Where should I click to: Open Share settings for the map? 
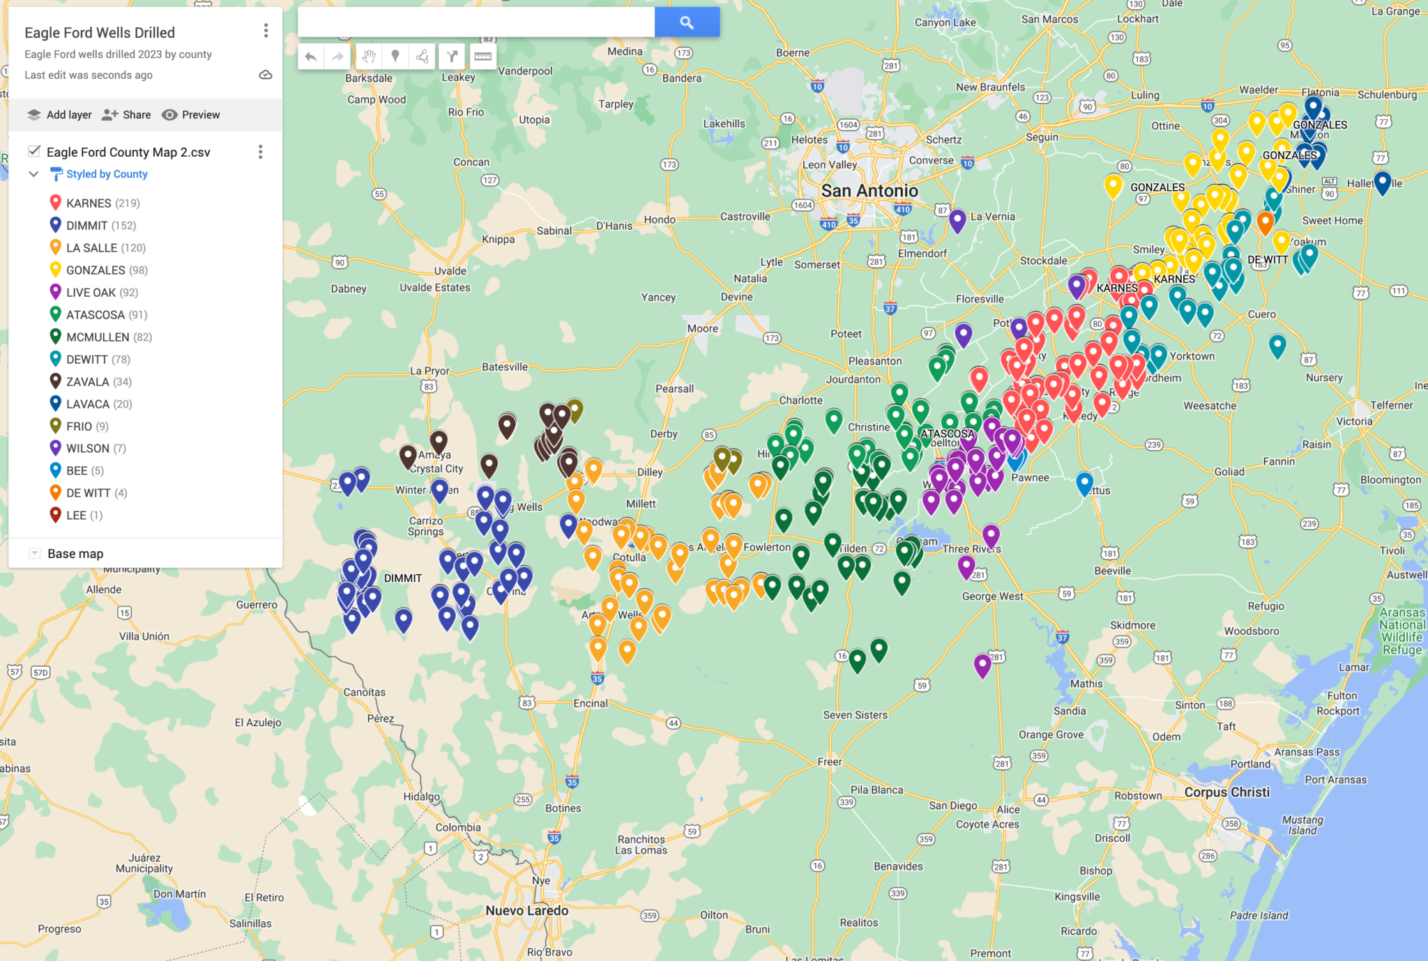coord(126,114)
